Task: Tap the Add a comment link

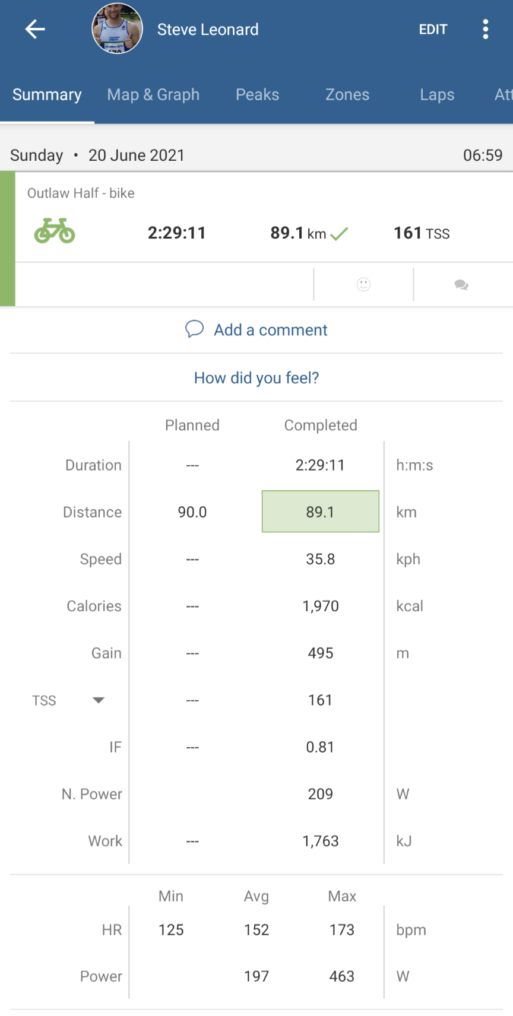Action: pos(270,330)
